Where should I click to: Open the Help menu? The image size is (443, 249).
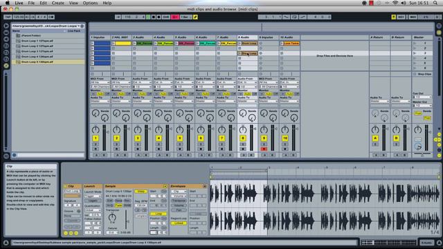click(107, 3)
